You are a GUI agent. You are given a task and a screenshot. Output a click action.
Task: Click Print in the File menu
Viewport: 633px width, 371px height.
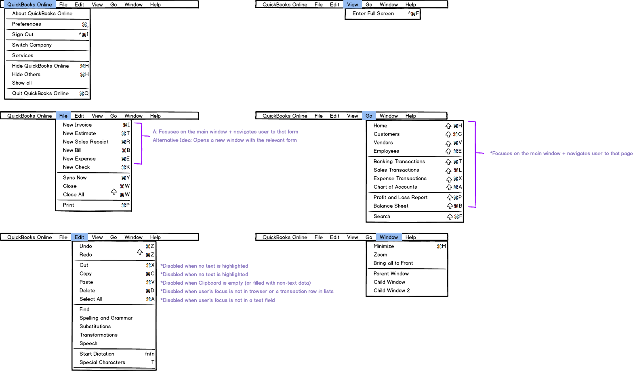tap(93, 205)
